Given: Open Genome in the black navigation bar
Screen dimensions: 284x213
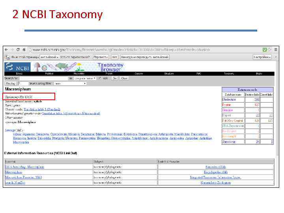Looking at the screenshot, I should (139, 73).
